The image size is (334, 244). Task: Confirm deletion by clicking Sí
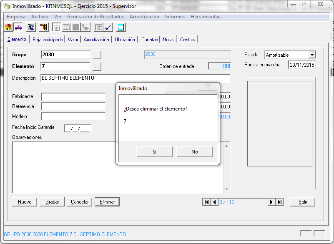[154, 152]
